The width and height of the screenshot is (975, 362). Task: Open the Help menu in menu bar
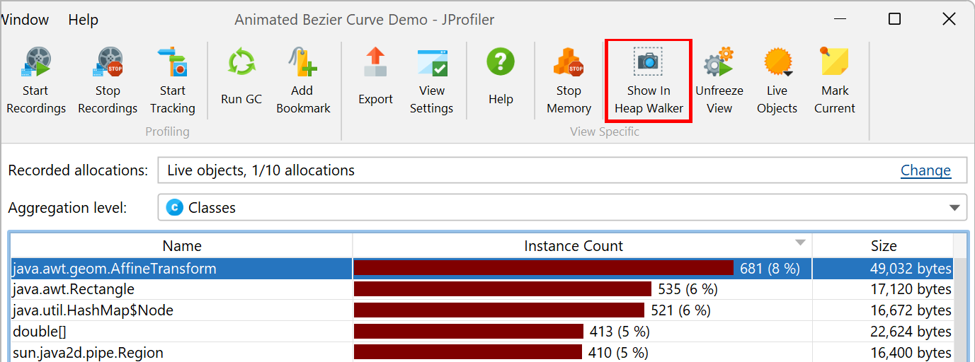coord(83,20)
